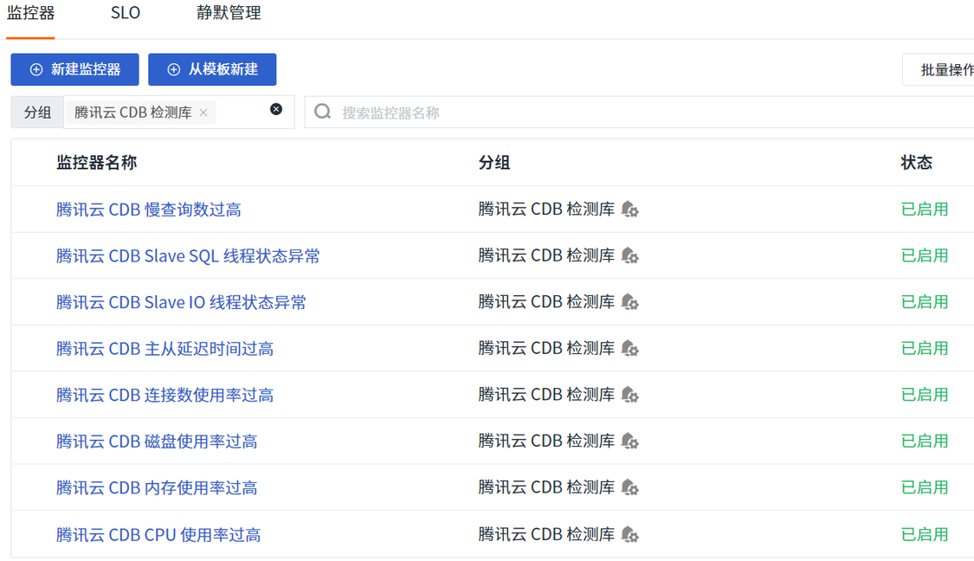Open alert settings icon for Slave SQL 线程状态异常 row
This screenshot has height=561, width=974.
click(630, 255)
